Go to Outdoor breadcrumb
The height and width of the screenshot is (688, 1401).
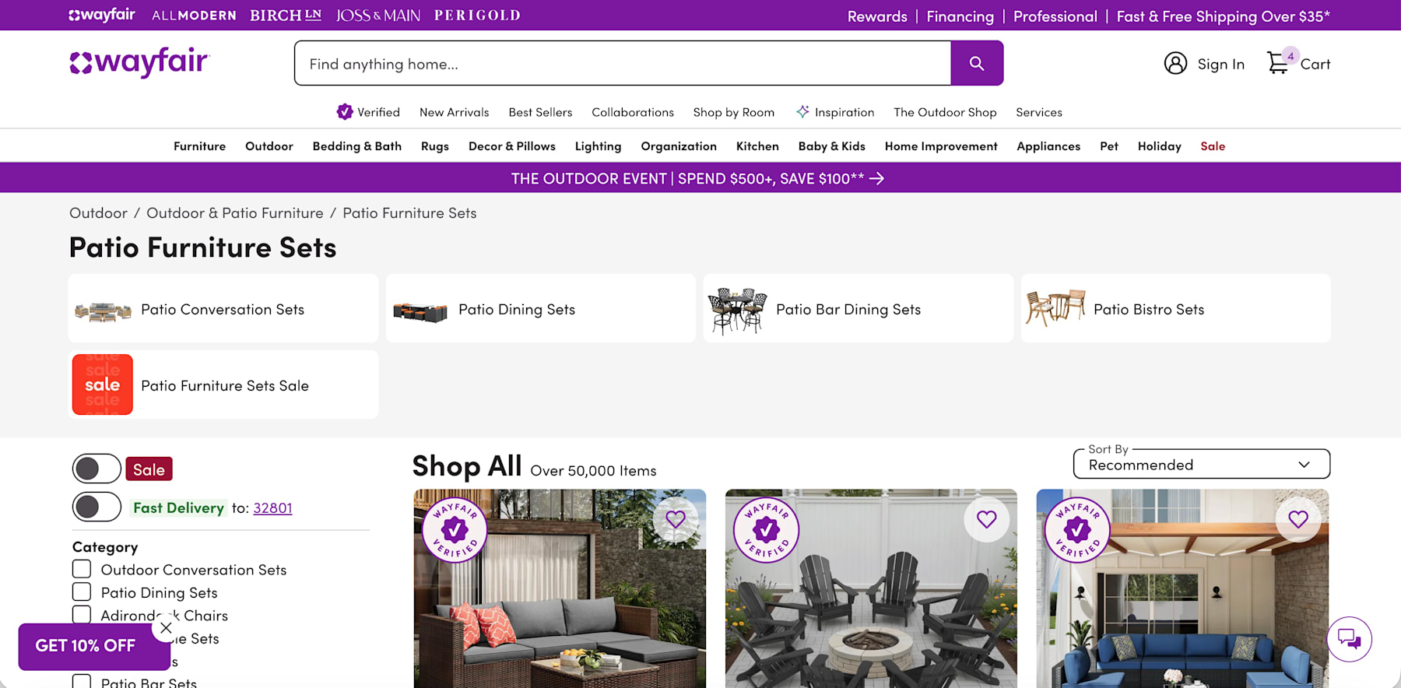[x=98, y=213]
